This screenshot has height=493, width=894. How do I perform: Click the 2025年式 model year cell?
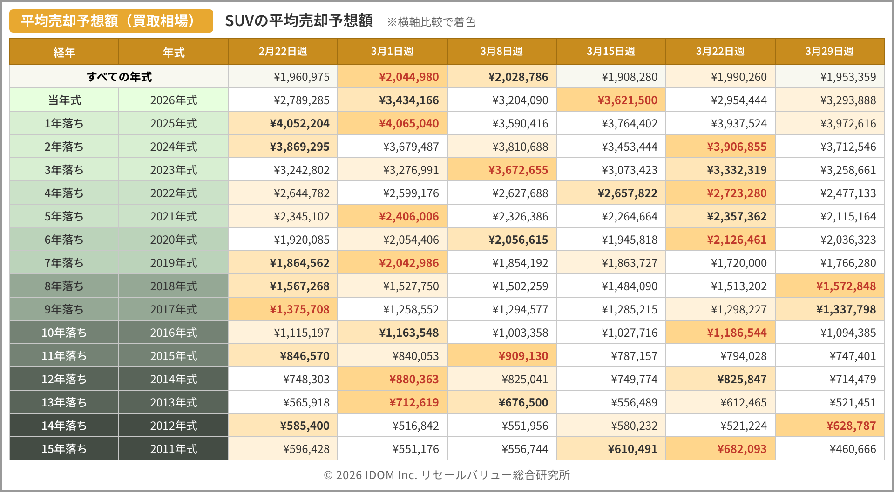174,123
